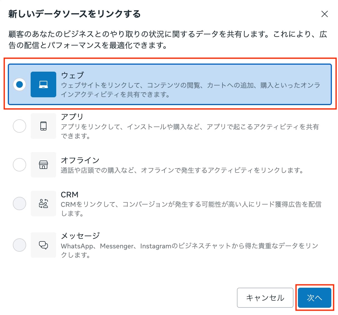The width and height of the screenshot is (338, 315).
Task: Click the description starting ウェブサイトをリンクして
Action: [x=191, y=90]
